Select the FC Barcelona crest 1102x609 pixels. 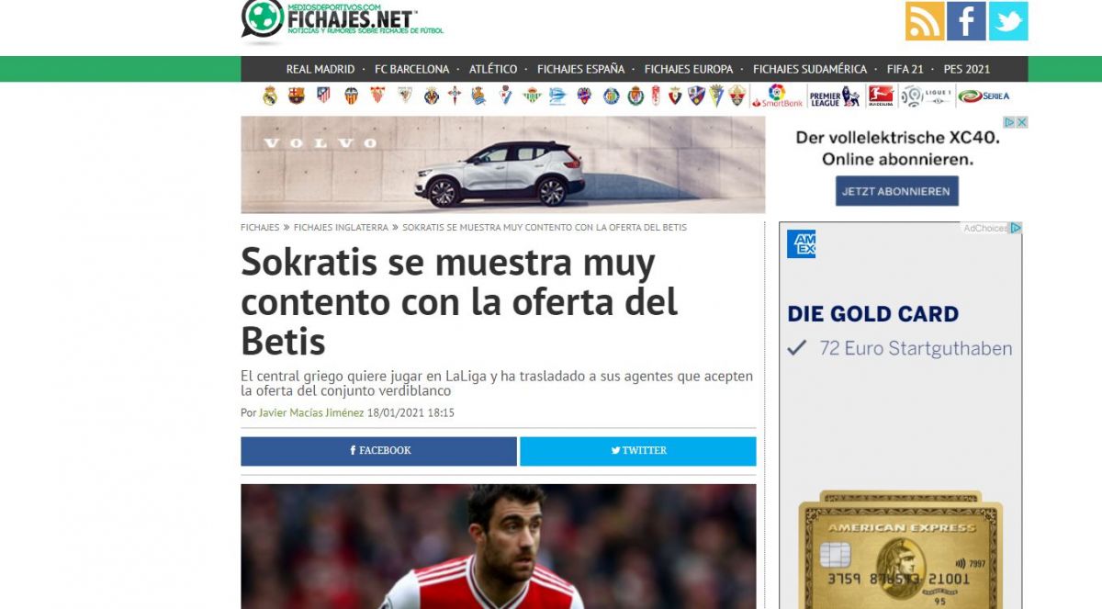296,96
